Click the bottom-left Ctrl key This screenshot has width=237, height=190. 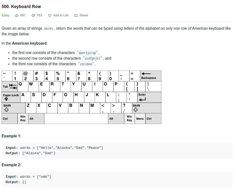[9, 118]
